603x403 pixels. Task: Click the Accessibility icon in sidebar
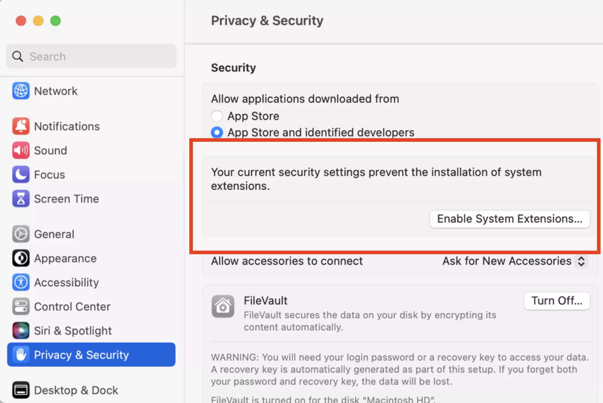21,282
